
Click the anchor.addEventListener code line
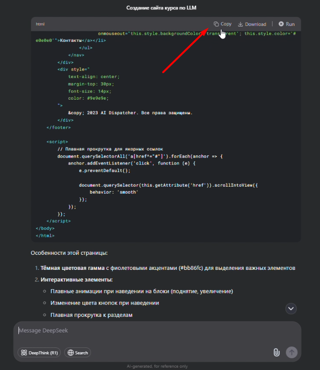pyautogui.click(x=132, y=163)
